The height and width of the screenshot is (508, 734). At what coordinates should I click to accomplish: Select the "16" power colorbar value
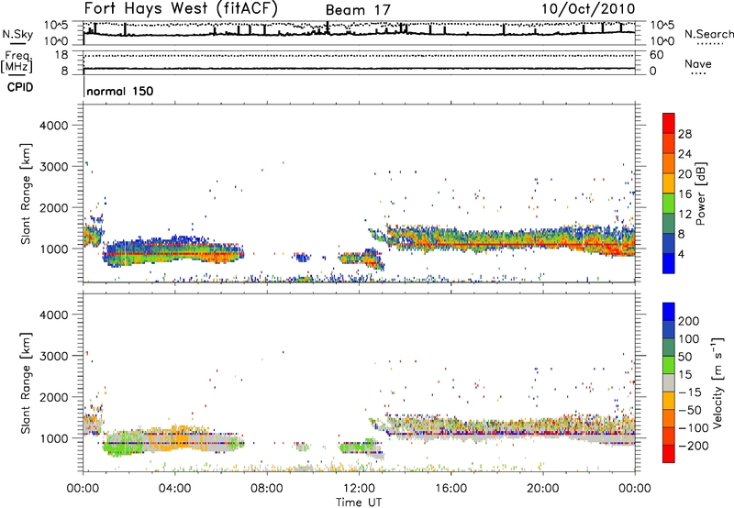[x=684, y=194]
